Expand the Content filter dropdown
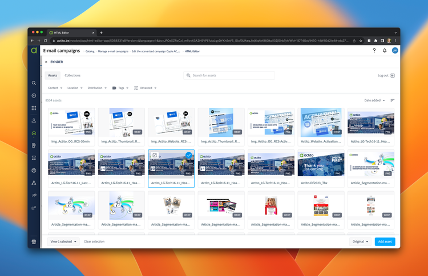The height and width of the screenshot is (276, 428). 55,88
